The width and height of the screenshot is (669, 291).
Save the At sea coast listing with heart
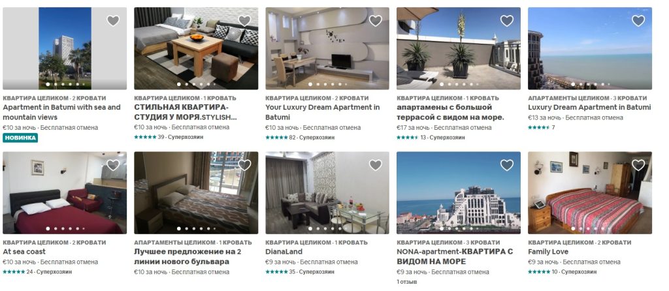(x=113, y=165)
